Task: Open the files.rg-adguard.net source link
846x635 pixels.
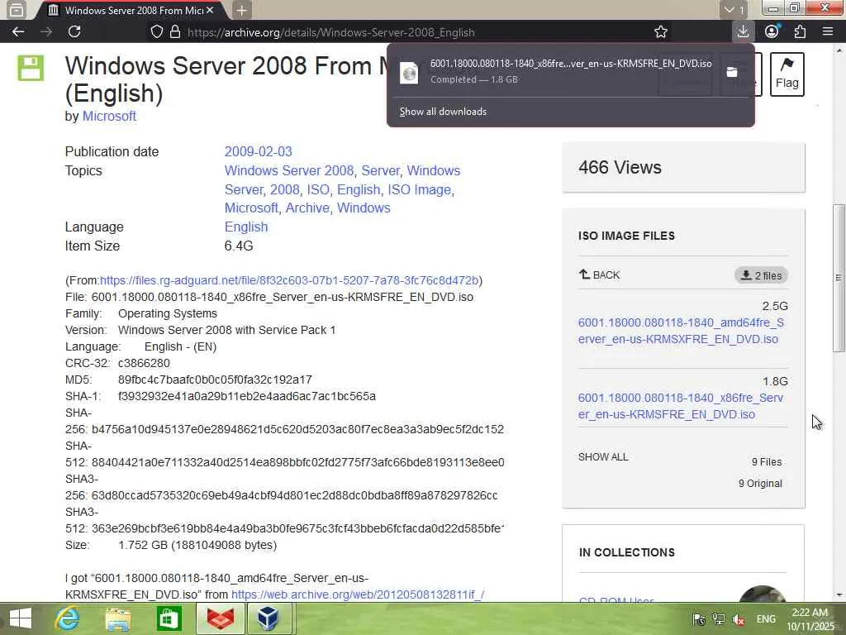Action: click(289, 280)
